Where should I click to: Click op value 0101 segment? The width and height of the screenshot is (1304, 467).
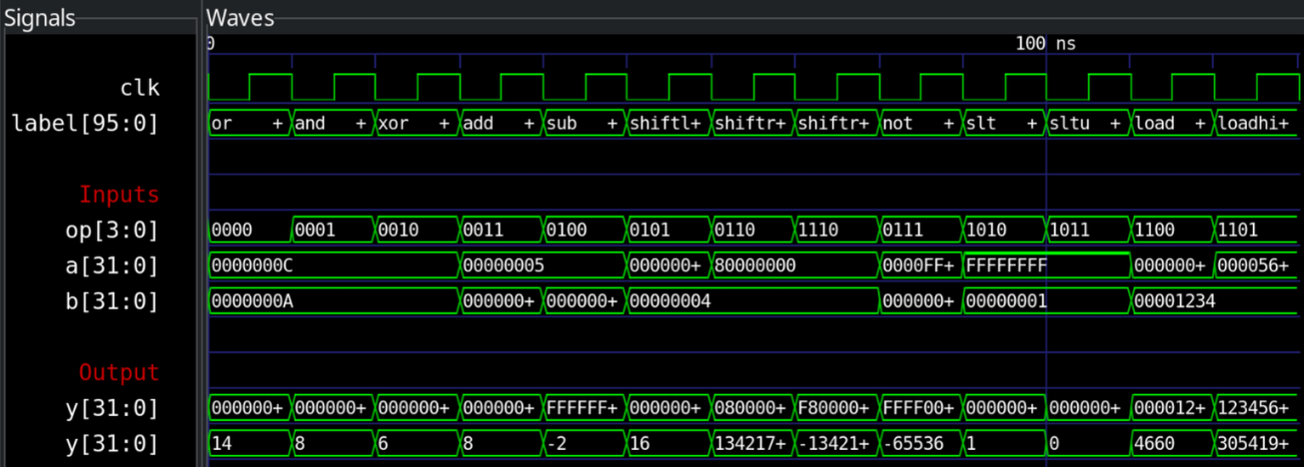tap(668, 231)
